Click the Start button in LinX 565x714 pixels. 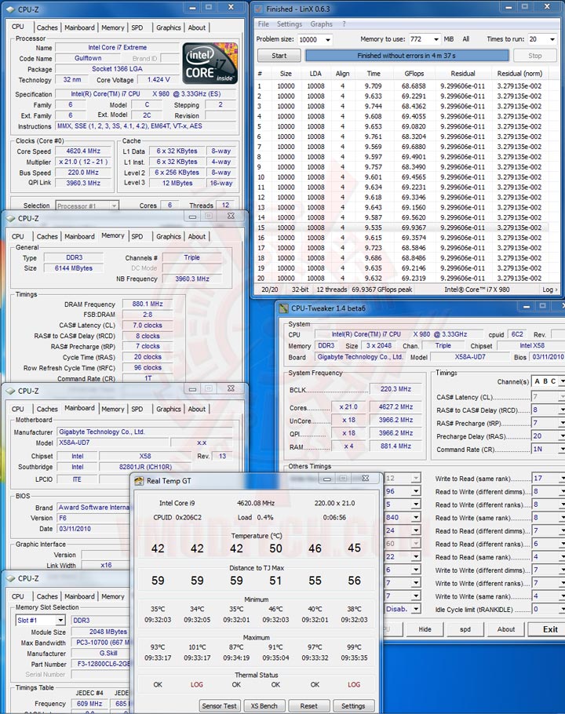coord(279,56)
